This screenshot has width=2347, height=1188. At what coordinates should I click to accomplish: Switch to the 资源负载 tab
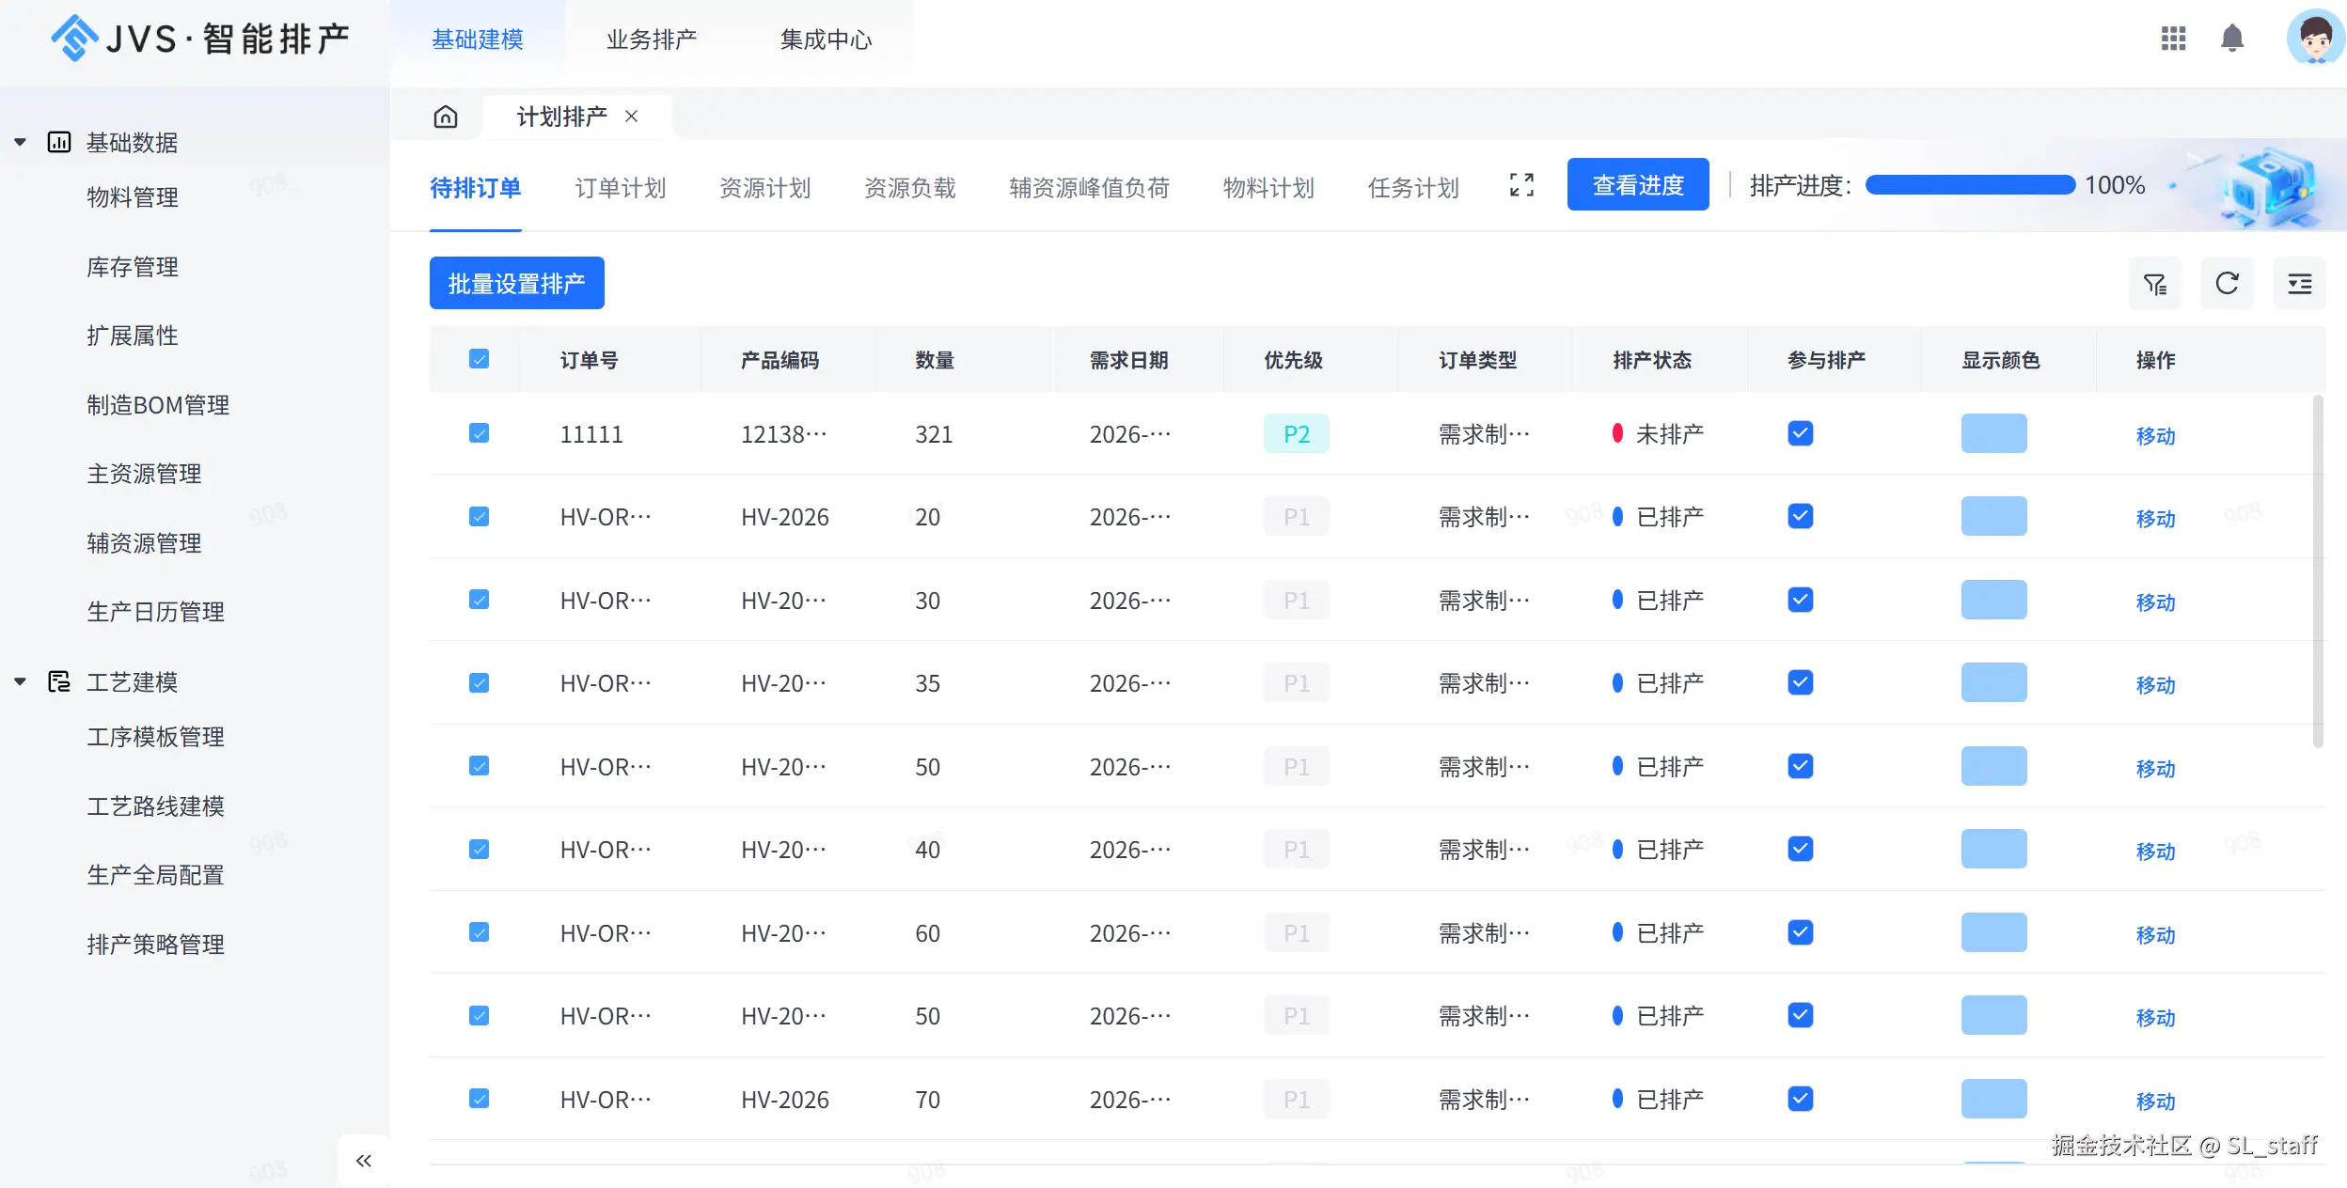coord(909,188)
